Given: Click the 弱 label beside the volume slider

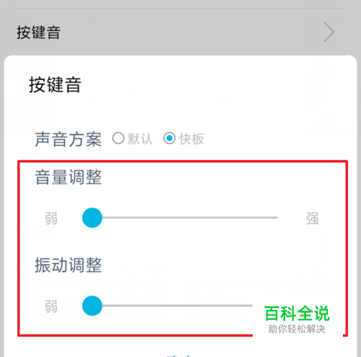Looking at the screenshot, I should [x=51, y=218].
